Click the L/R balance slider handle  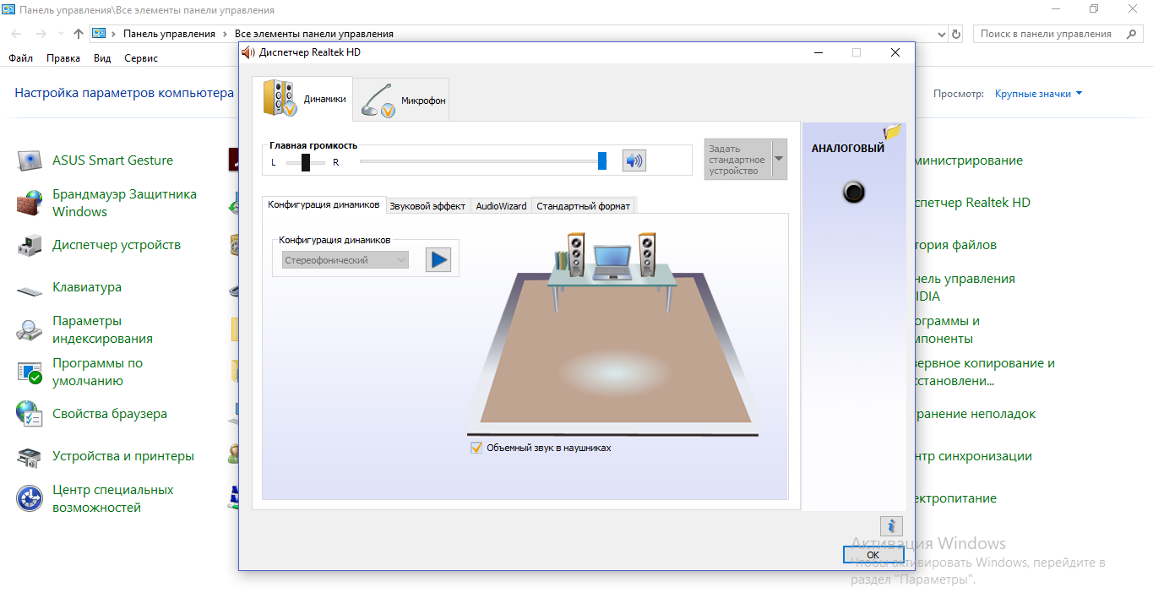pyautogui.click(x=306, y=162)
